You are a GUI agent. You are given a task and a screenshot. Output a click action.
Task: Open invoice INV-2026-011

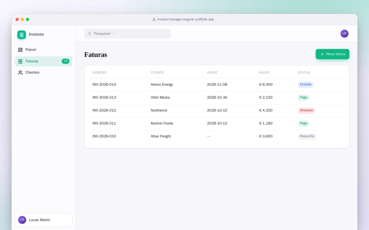[104, 123]
